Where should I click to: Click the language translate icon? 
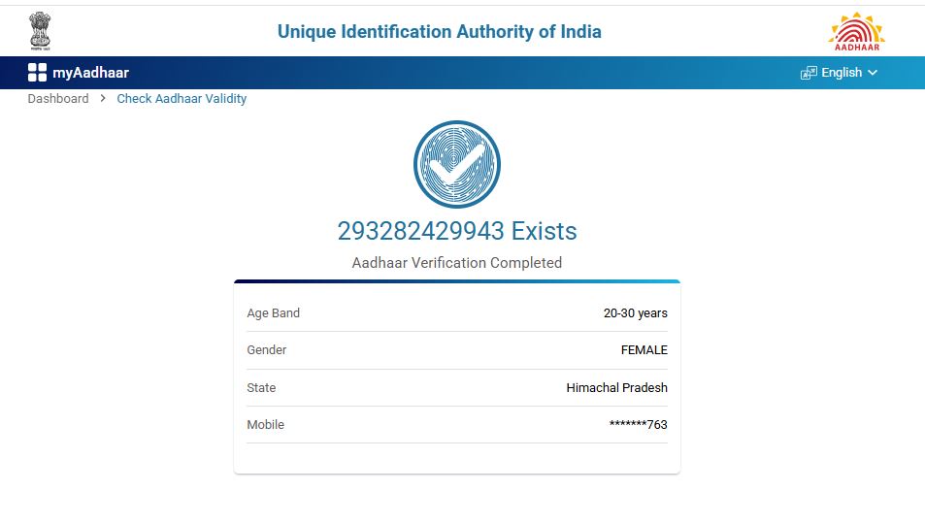[x=809, y=73]
